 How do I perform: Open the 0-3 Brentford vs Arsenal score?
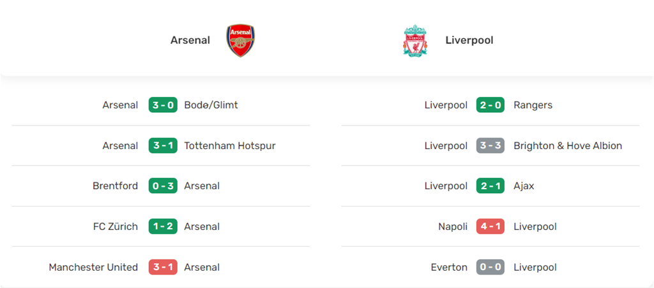point(163,186)
